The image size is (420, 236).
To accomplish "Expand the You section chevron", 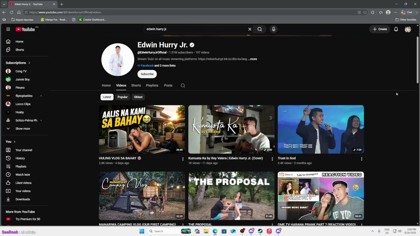I will tap(14, 142).
